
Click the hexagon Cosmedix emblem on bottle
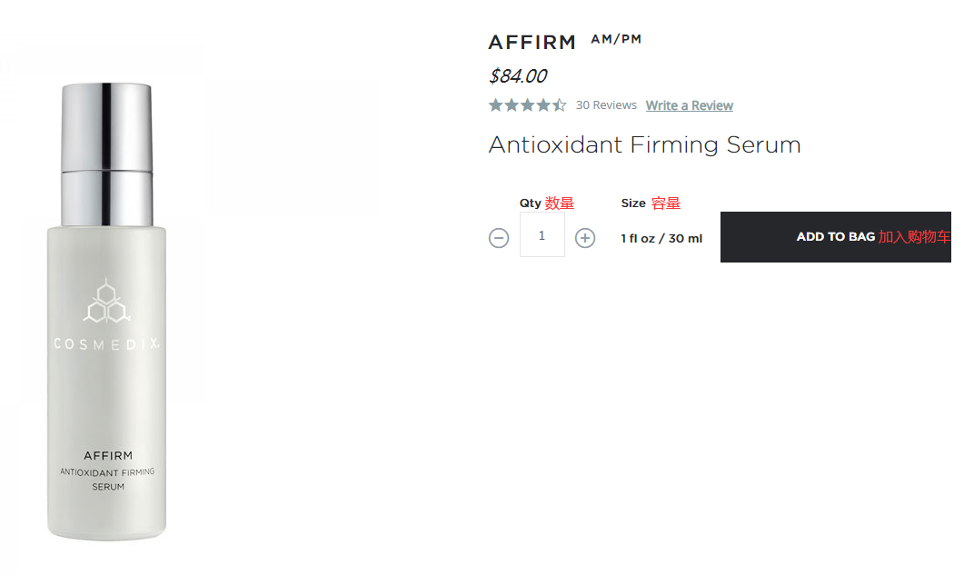tap(107, 302)
